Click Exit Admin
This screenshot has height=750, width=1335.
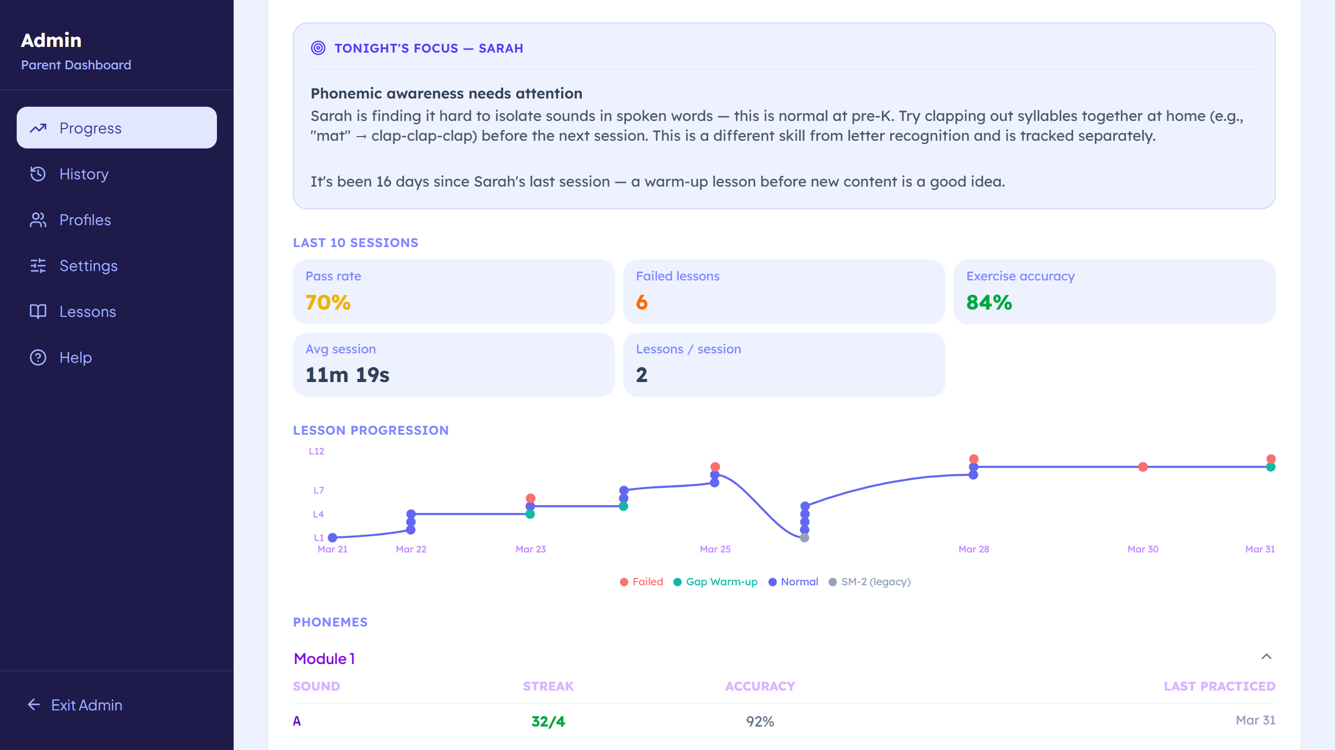tap(86, 705)
